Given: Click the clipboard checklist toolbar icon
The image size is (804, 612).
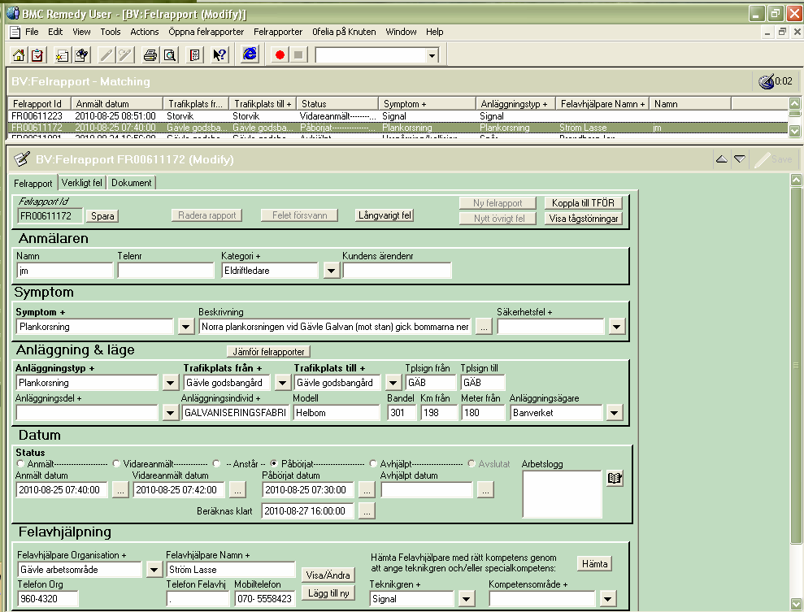Looking at the screenshot, I should [x=37, y=54].
